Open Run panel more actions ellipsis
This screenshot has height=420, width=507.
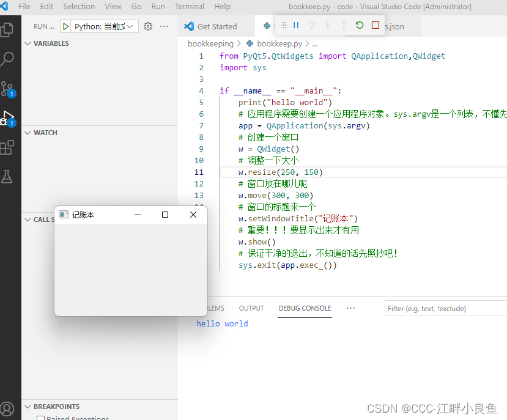(164, 26)
